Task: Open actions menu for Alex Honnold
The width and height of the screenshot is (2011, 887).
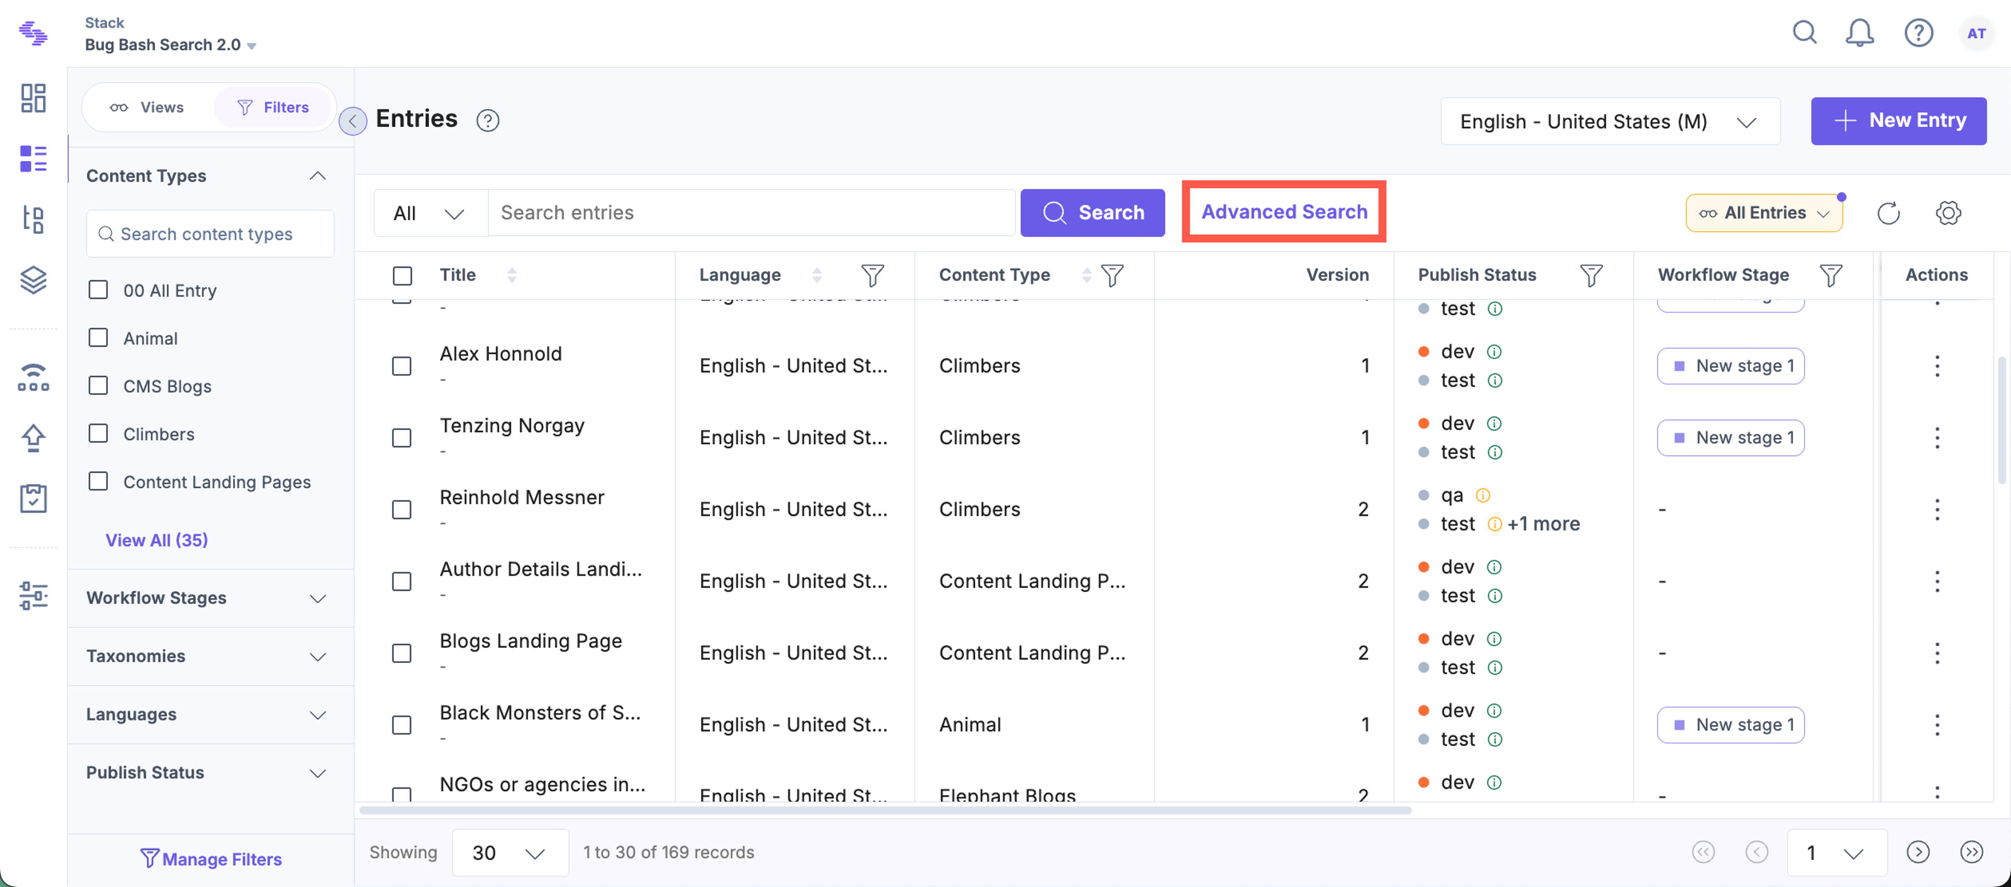Action: point(1936,366)
